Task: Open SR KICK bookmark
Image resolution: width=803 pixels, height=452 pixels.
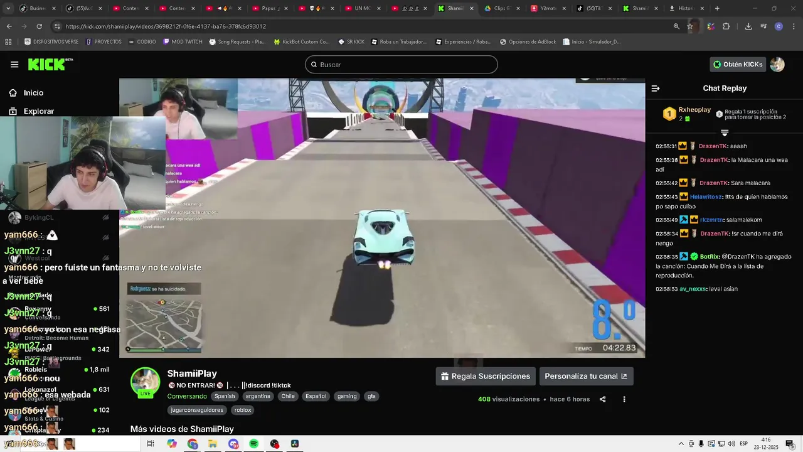Action: (x=351, y=42)
